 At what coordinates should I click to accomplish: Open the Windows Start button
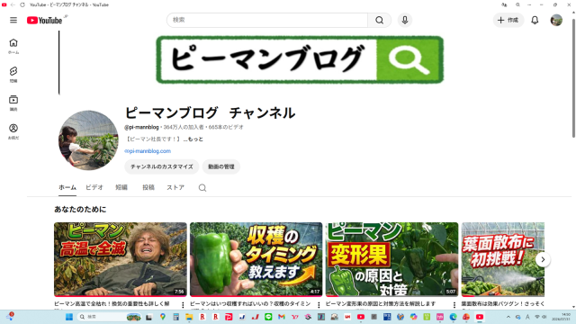coord(69,317)
